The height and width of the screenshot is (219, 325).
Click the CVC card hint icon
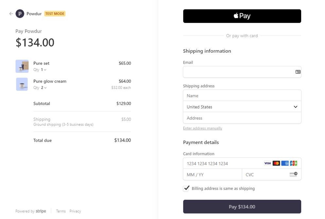[x=293, y=174]
